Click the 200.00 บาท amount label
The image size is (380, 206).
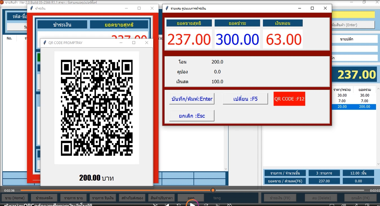pyautogui.click(x=96, y=178)
